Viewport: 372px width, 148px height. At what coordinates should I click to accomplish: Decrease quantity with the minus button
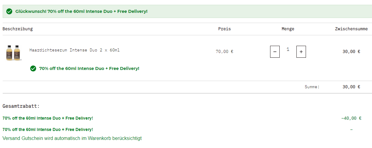pyautogui.click(x=275, y=52)
